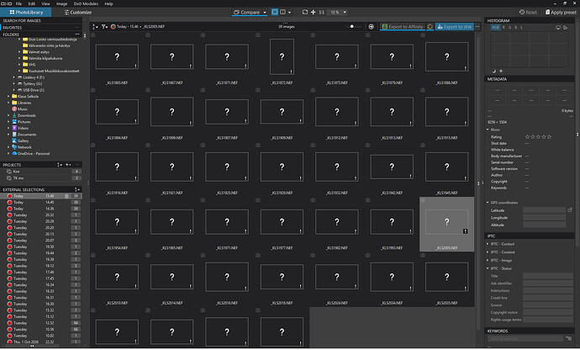Adjust the thumbnail size slider
This screenshot has height=350, width=580.
(x=351, y=27)
